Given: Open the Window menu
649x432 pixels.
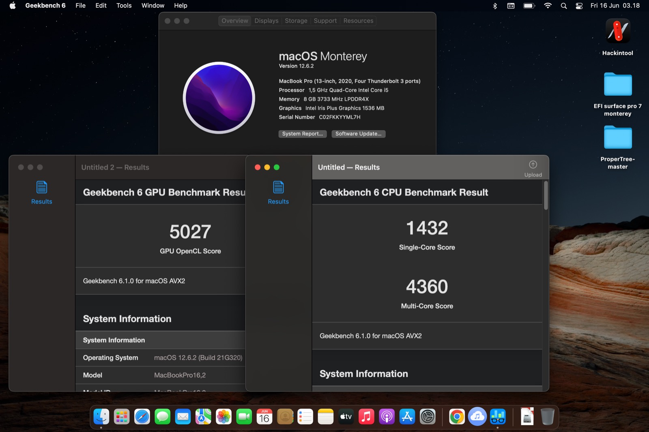Looking at the screenshot, I should (153, 6).
